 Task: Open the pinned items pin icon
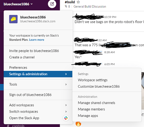(66, 6)
